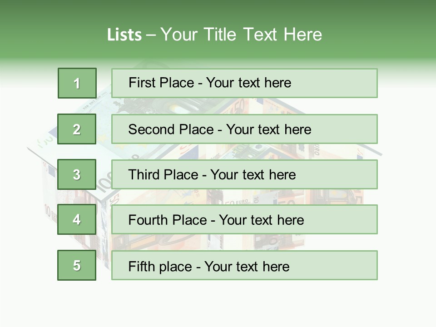Click the bold word Lists in title
436x327 pixels.
(x=124, y=35)
